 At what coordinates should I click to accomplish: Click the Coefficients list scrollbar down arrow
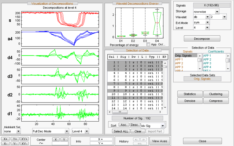(228, 69)
